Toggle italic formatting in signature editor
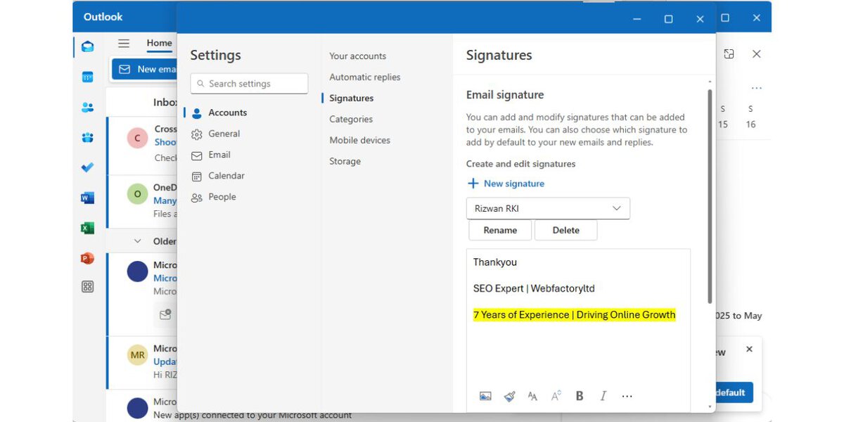844x422 pixels. pos(603,396)
